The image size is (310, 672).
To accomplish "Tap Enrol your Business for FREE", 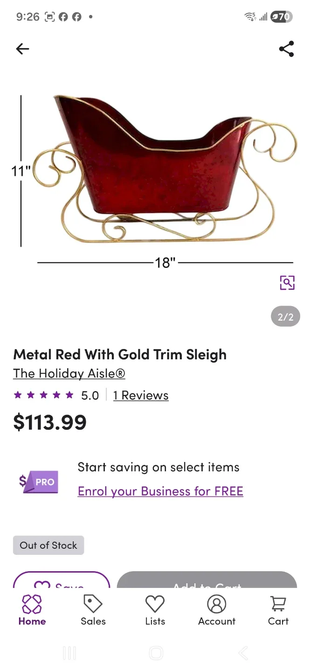I will tap(160, 491).
